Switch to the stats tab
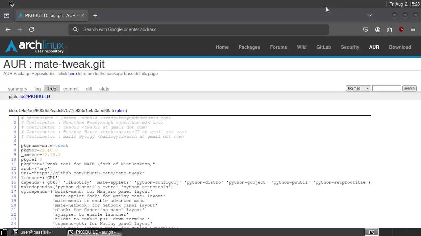Image resolution: width=421 pixels, height=236 pixels. [x=104, y=89]
